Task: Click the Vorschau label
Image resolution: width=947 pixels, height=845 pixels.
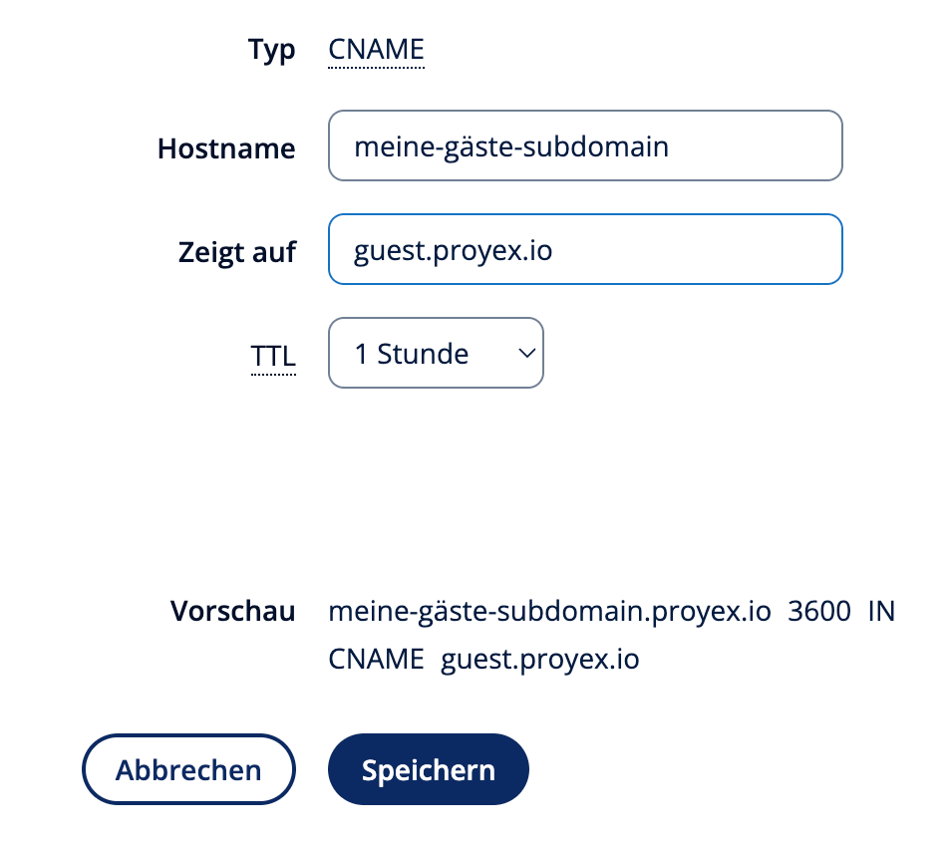Action: (x=232, y=611)
